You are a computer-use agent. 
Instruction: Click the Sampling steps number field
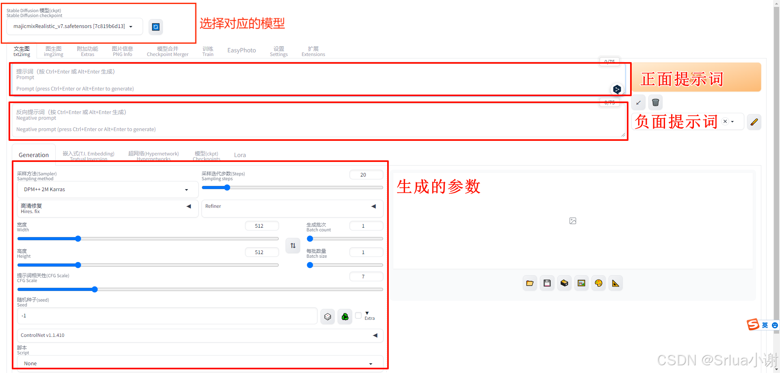point(366,175)
